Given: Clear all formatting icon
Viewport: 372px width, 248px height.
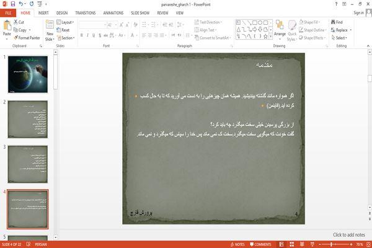Looking at the screenshot, I should 135,25.
